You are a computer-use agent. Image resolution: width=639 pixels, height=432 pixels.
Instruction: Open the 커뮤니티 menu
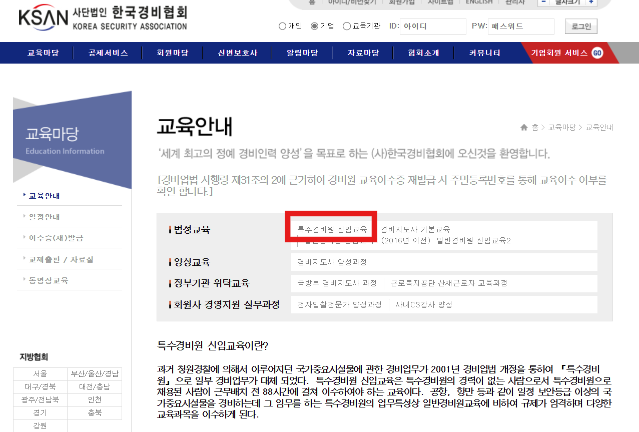coord(483,53)
